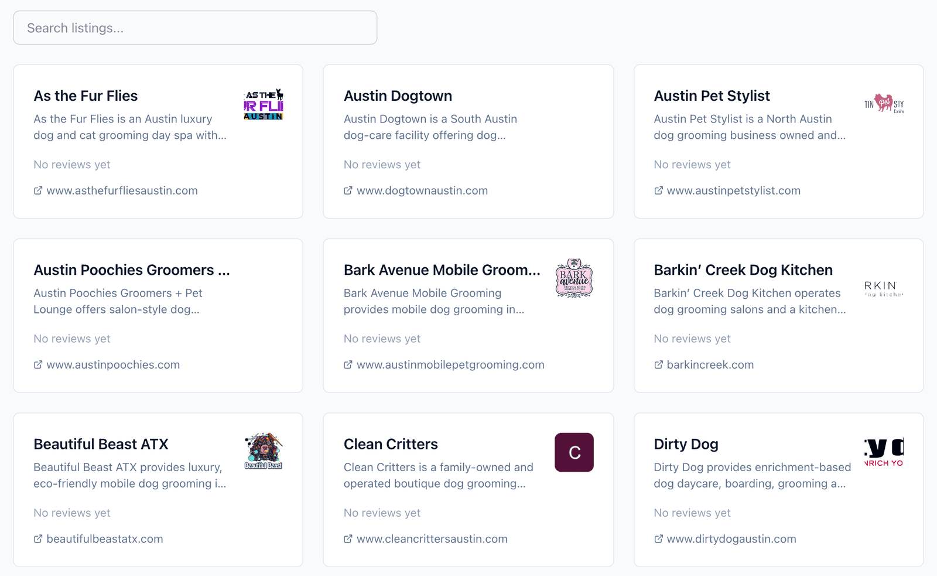Click external link icon beside www.austinpetstylist.com
Image resolution: width=937 pixels, height=576 pixels.
click(x=658, y=190)
